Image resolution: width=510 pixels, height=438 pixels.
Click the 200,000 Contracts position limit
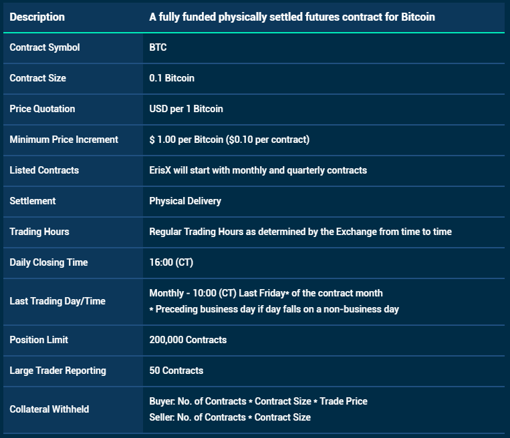(188, 340)
